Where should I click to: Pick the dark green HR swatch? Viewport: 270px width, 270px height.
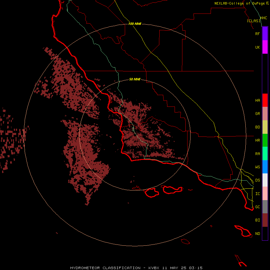tap(265, 140)
